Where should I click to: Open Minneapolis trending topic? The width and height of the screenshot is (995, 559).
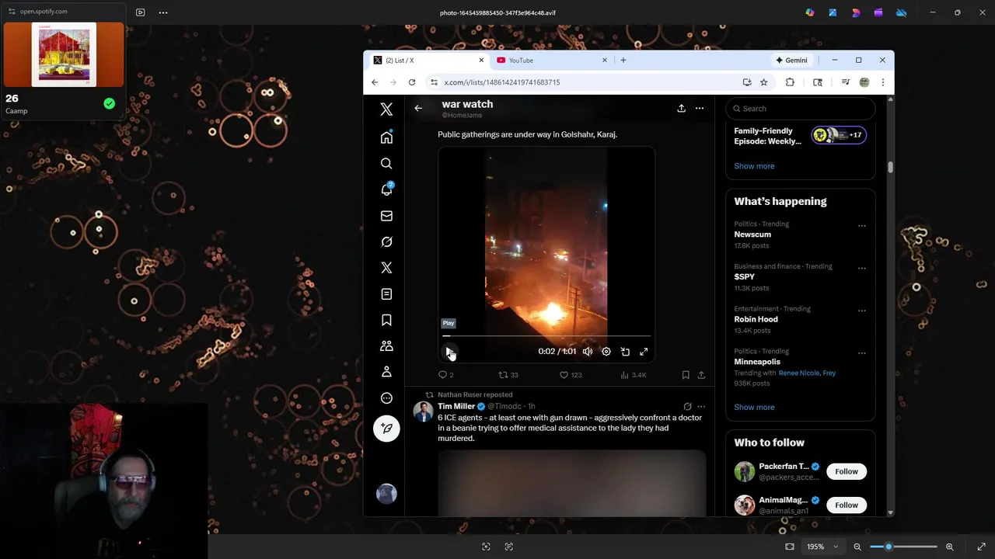[x=757, y=362]
